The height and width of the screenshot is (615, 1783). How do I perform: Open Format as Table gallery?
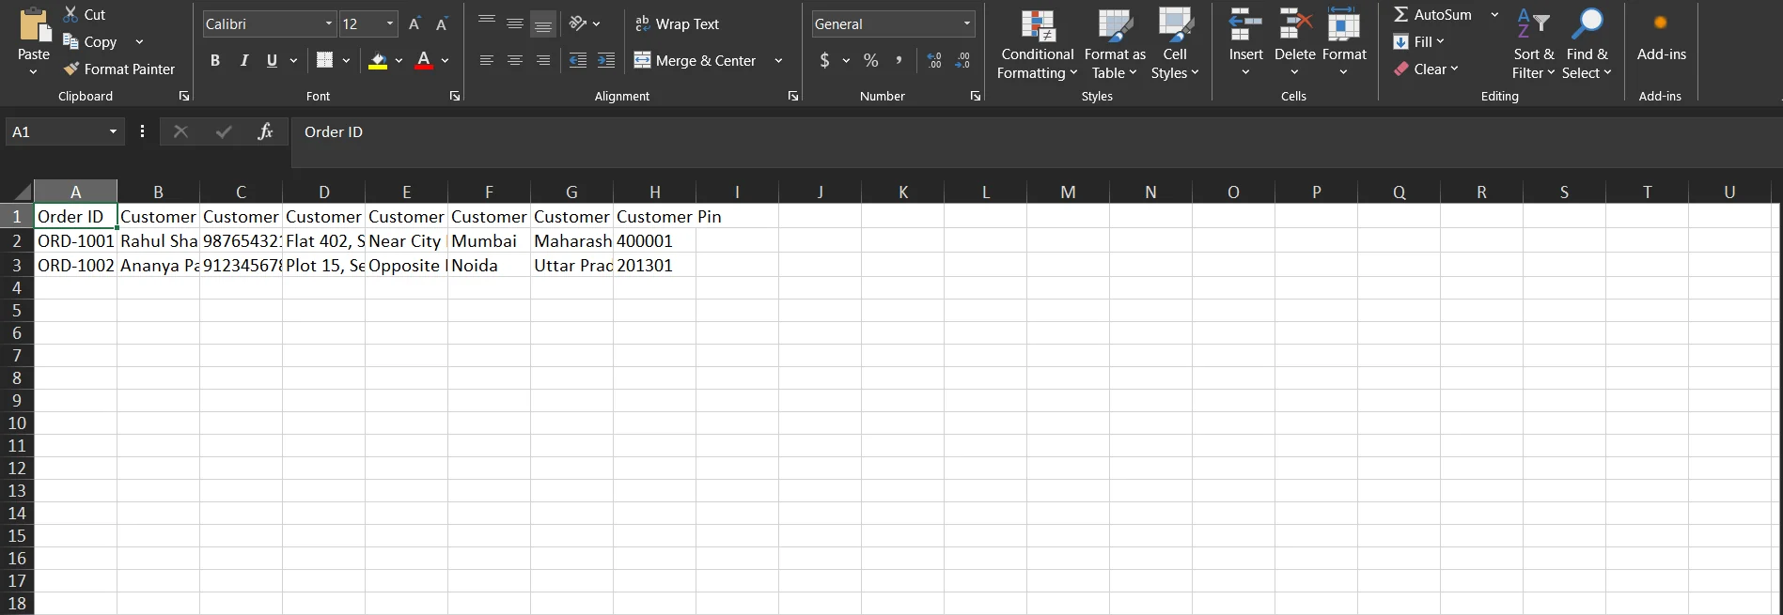coord(1115,44)
